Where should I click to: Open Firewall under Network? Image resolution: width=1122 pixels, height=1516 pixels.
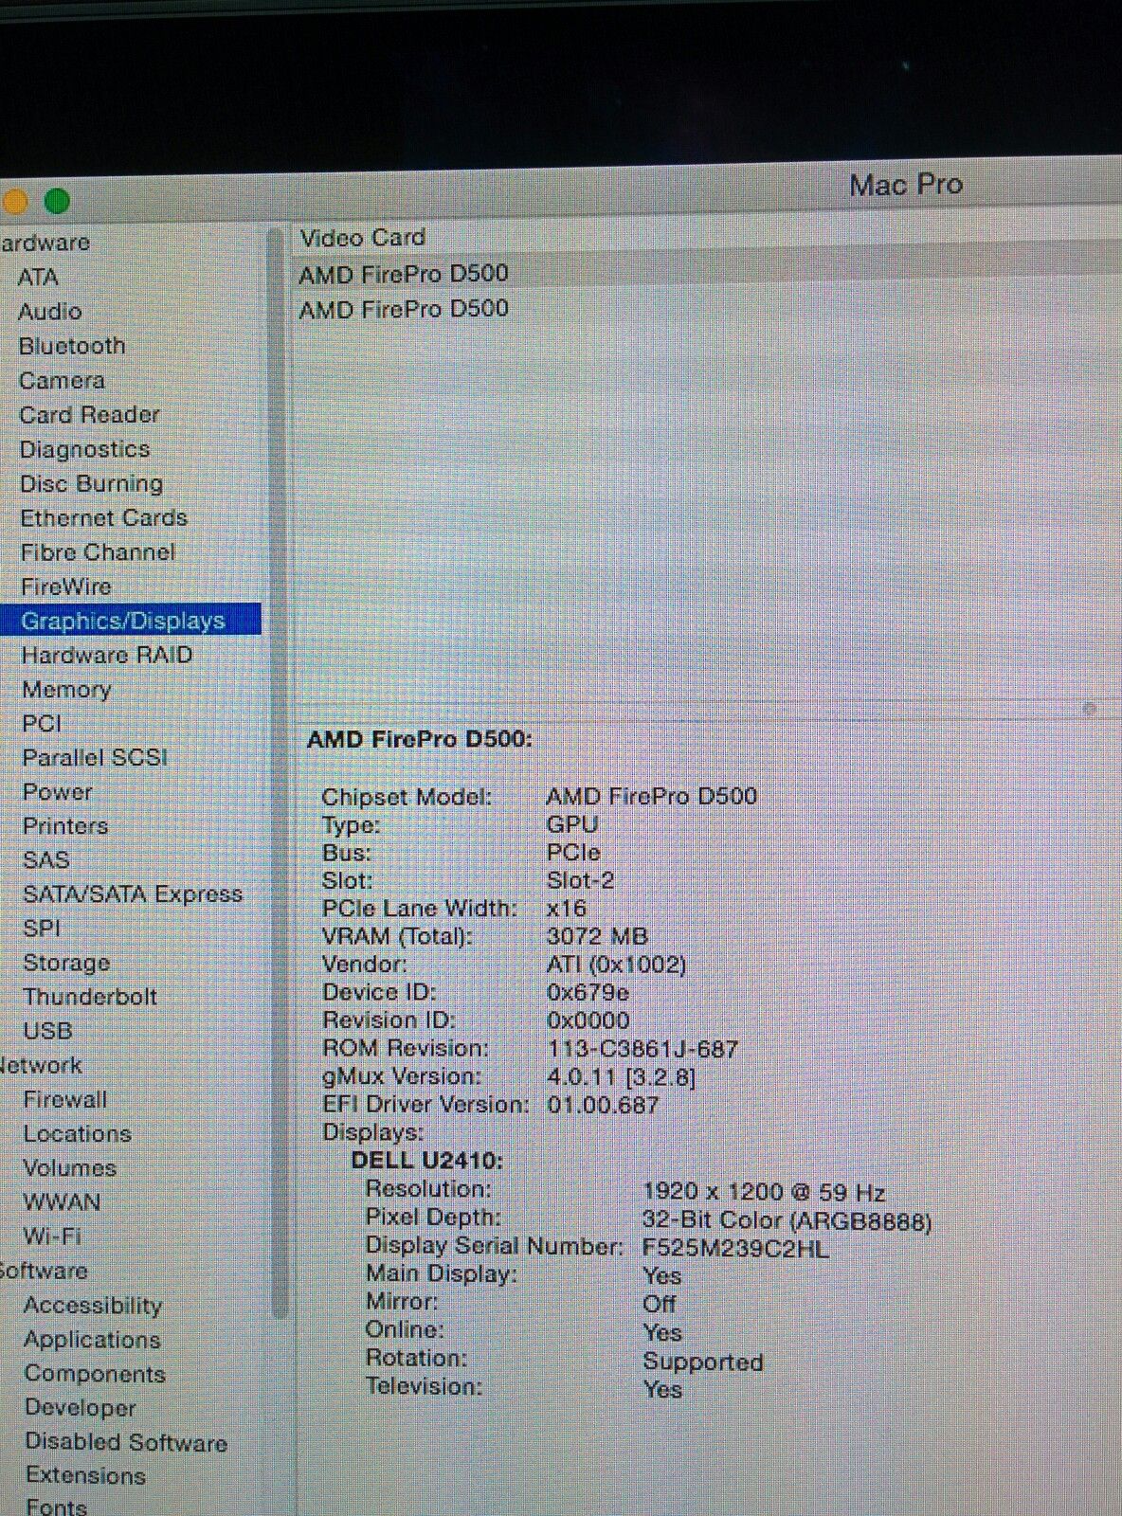click(65, 1100)
